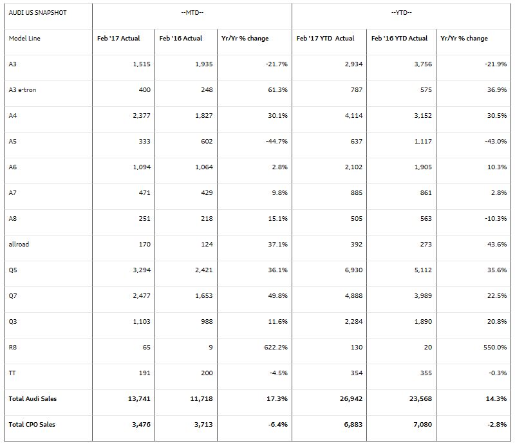The height and width of the screenshot is (446, 515).
Task: Select the --YTD-- column group header
Action: [402, 12]
